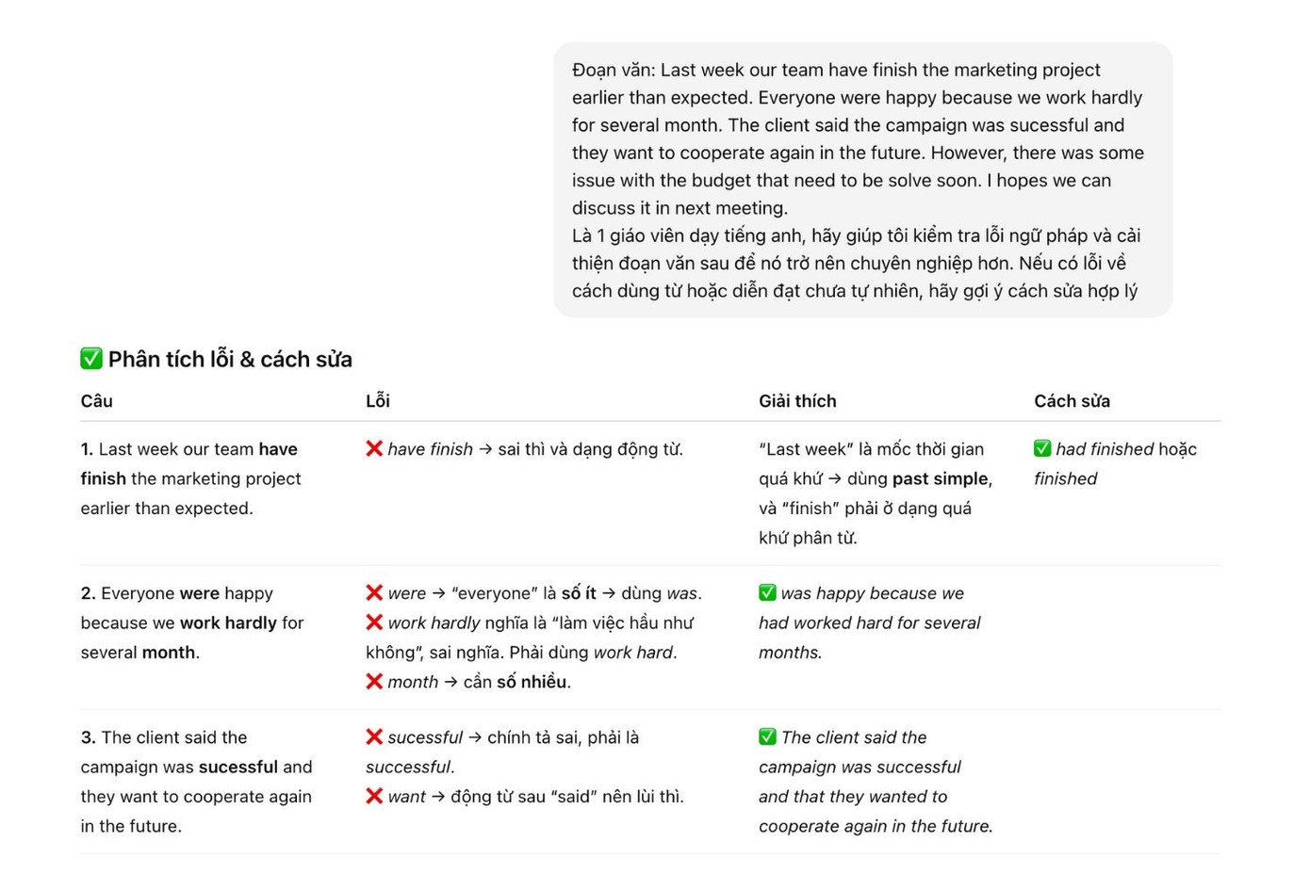Click the green checkmark beside the "Phân tích lỗi" heading

(91, 359)
